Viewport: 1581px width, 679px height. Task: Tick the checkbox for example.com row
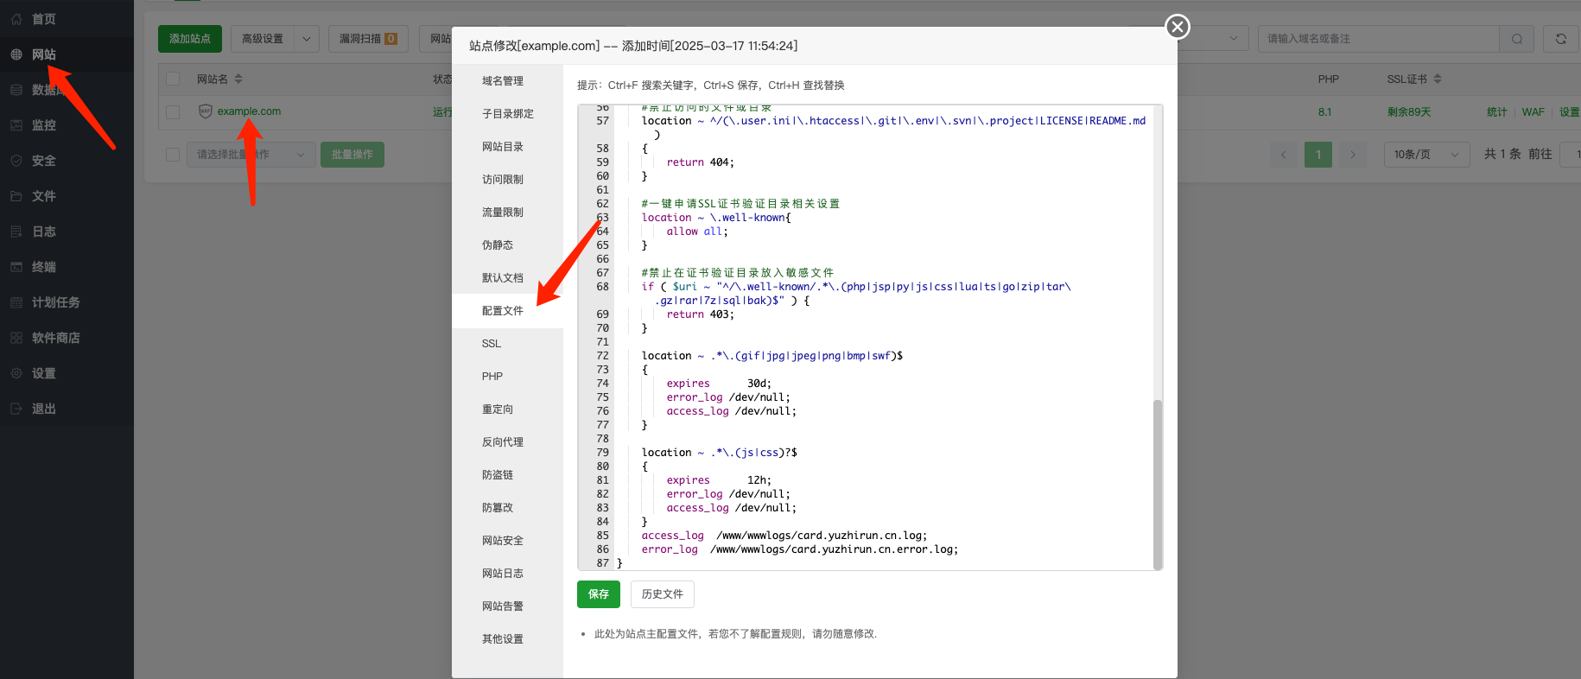173,112
